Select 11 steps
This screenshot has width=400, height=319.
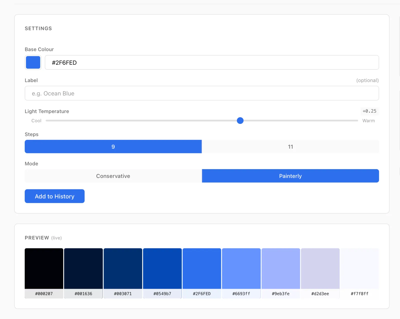coord(290,147)
